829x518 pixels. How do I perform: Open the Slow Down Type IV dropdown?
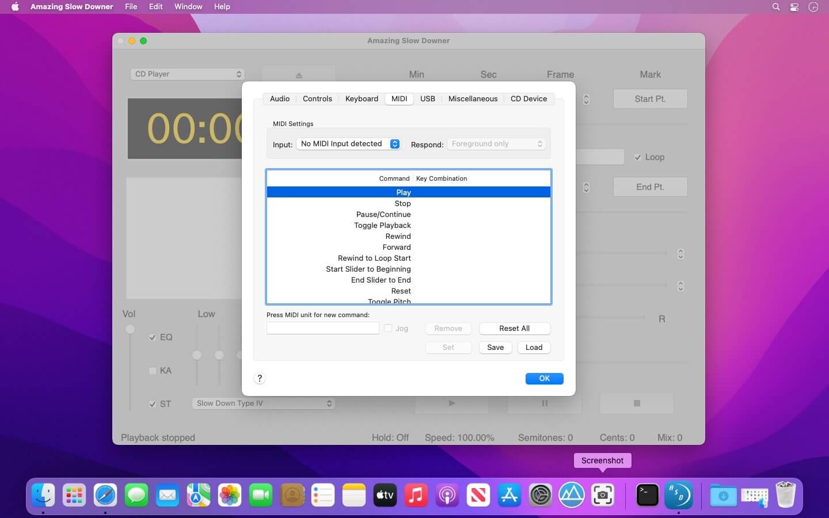coord(264,403)
